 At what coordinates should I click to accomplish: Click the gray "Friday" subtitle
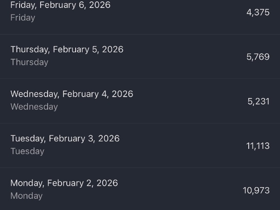point(23,18)
